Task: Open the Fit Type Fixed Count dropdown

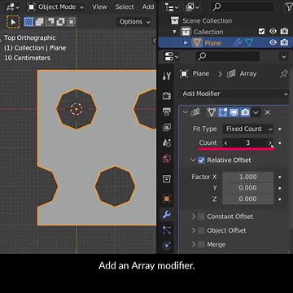Action: click(248, 129)
